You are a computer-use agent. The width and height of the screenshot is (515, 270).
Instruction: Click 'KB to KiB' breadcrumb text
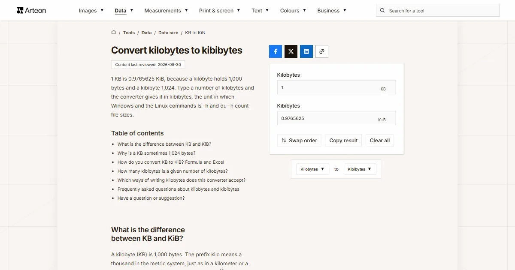[x=195, y=33]
